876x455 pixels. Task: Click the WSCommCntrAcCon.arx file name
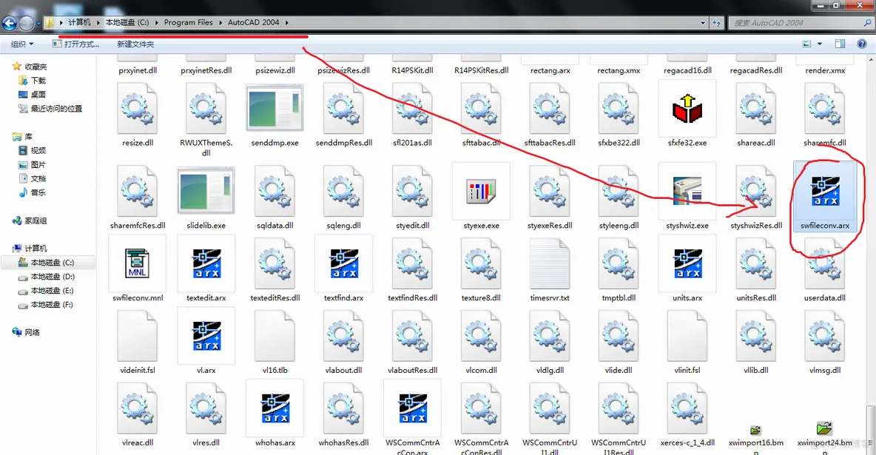412,447
